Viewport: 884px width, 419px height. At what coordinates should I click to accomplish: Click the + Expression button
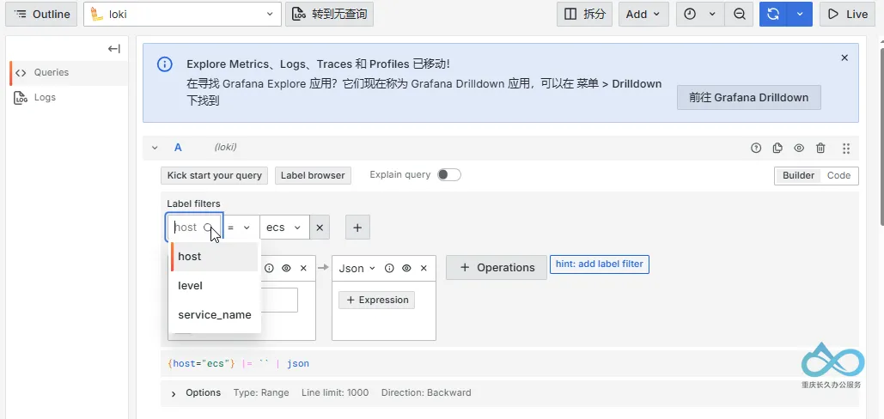[376, 301]
